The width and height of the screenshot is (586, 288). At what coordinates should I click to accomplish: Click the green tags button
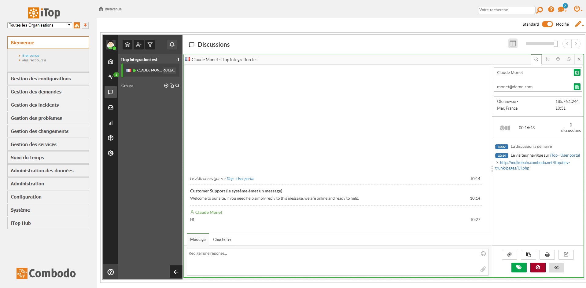pyautogui.click(x=519, y=267)
